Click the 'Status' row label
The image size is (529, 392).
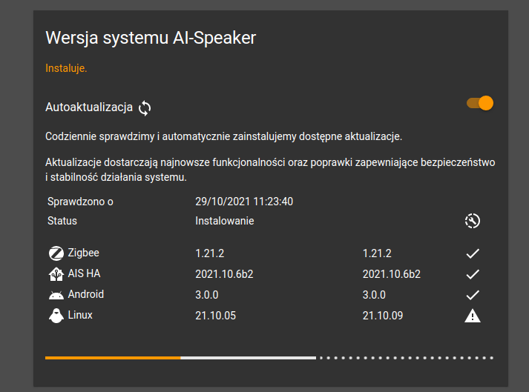(62, 221)
